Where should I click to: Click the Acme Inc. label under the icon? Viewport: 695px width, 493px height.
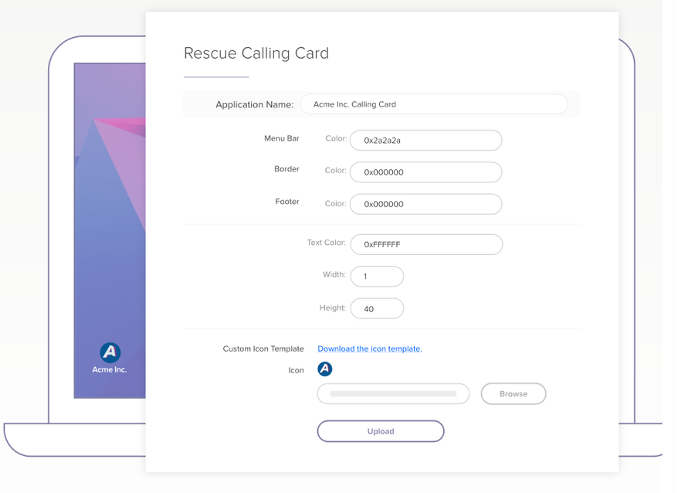(110, 370)
